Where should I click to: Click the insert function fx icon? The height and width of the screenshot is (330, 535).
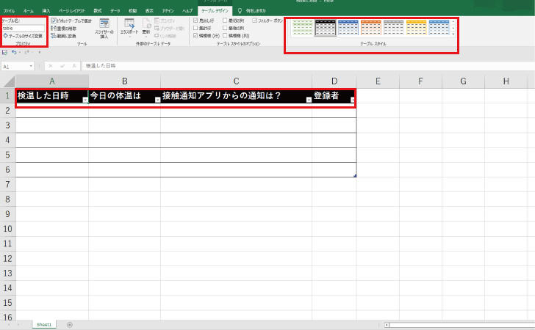[x=74, y=66]
